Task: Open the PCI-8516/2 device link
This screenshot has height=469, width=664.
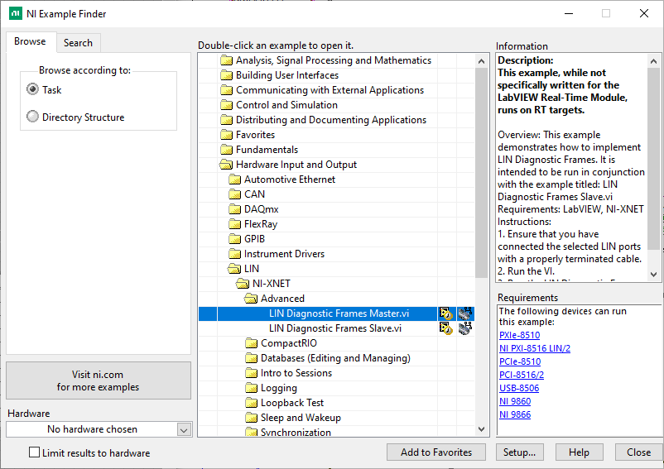Action: [x=522, y=375]
